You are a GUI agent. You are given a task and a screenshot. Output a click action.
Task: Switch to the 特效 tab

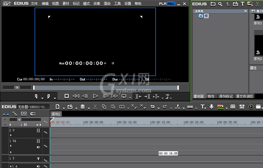tap(211, 96)
